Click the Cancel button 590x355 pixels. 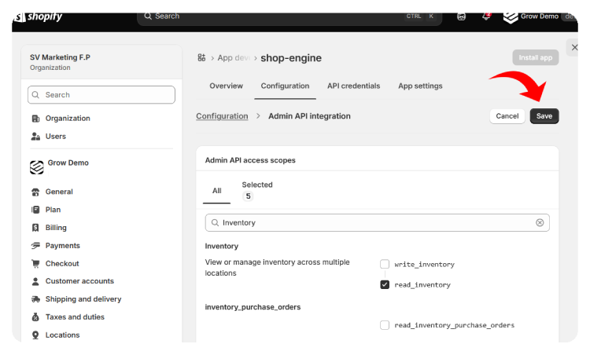507,116
